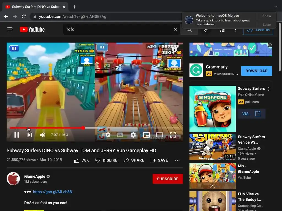
Task: Open a new browser tab
Action: [x=74, y=7]
